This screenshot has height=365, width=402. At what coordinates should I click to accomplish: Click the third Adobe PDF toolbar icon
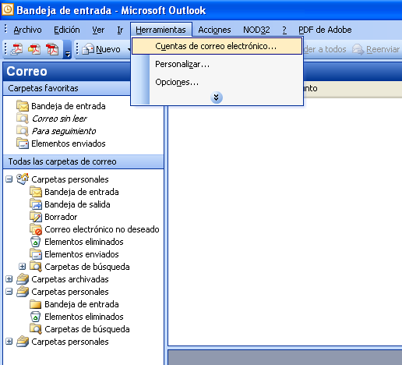point(52,49)
